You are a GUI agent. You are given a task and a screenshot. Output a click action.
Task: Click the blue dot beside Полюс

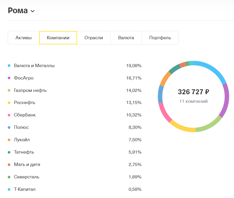point(9,128)
